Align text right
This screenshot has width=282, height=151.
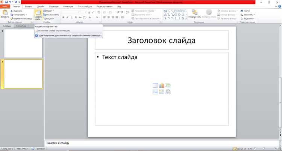click(x=113, y=17)
